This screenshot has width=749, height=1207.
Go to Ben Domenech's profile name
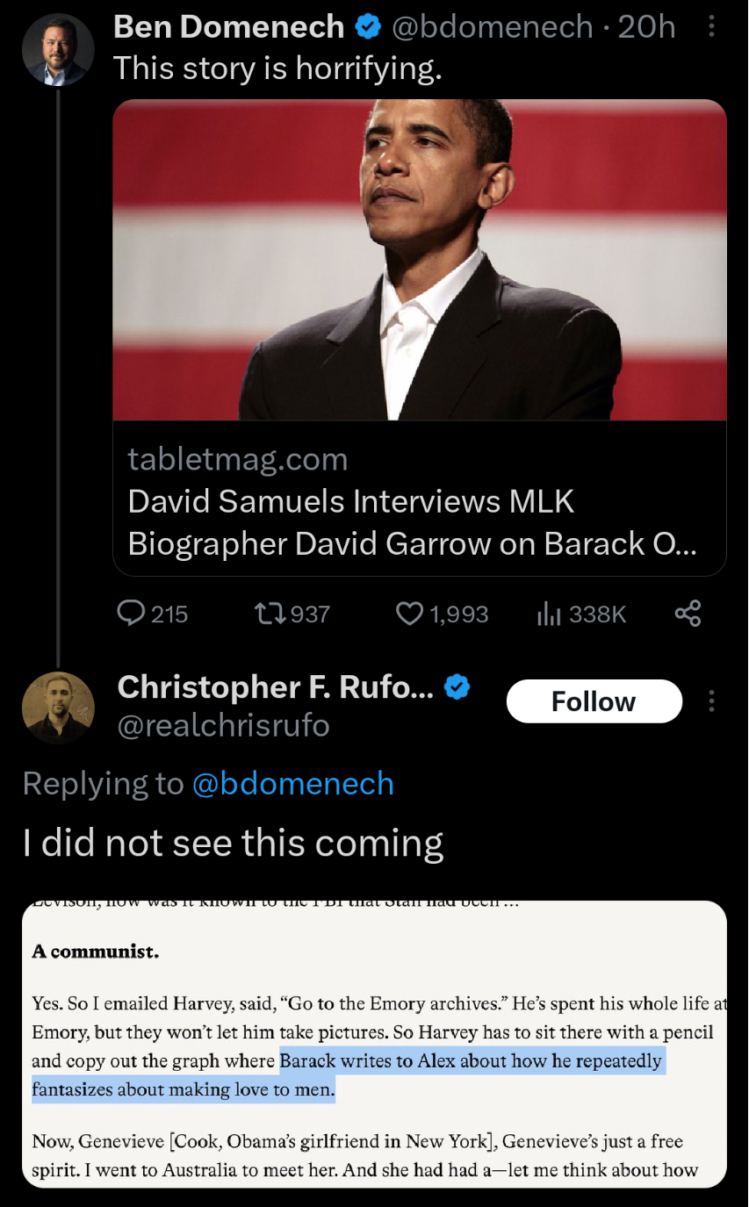click(x=228, y=27)
